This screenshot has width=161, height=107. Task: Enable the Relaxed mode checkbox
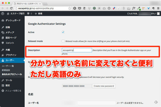coord(63,41)
